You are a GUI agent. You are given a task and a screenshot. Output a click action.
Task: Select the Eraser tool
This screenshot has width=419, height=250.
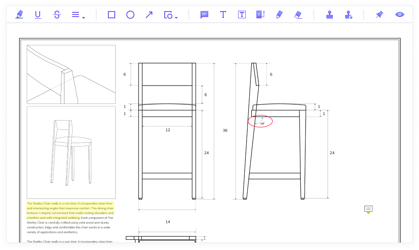tap(298, 14)
